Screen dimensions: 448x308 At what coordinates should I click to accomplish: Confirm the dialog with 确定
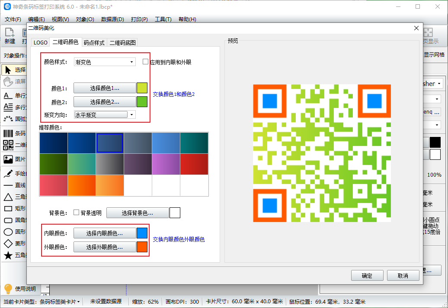[367, 276]
